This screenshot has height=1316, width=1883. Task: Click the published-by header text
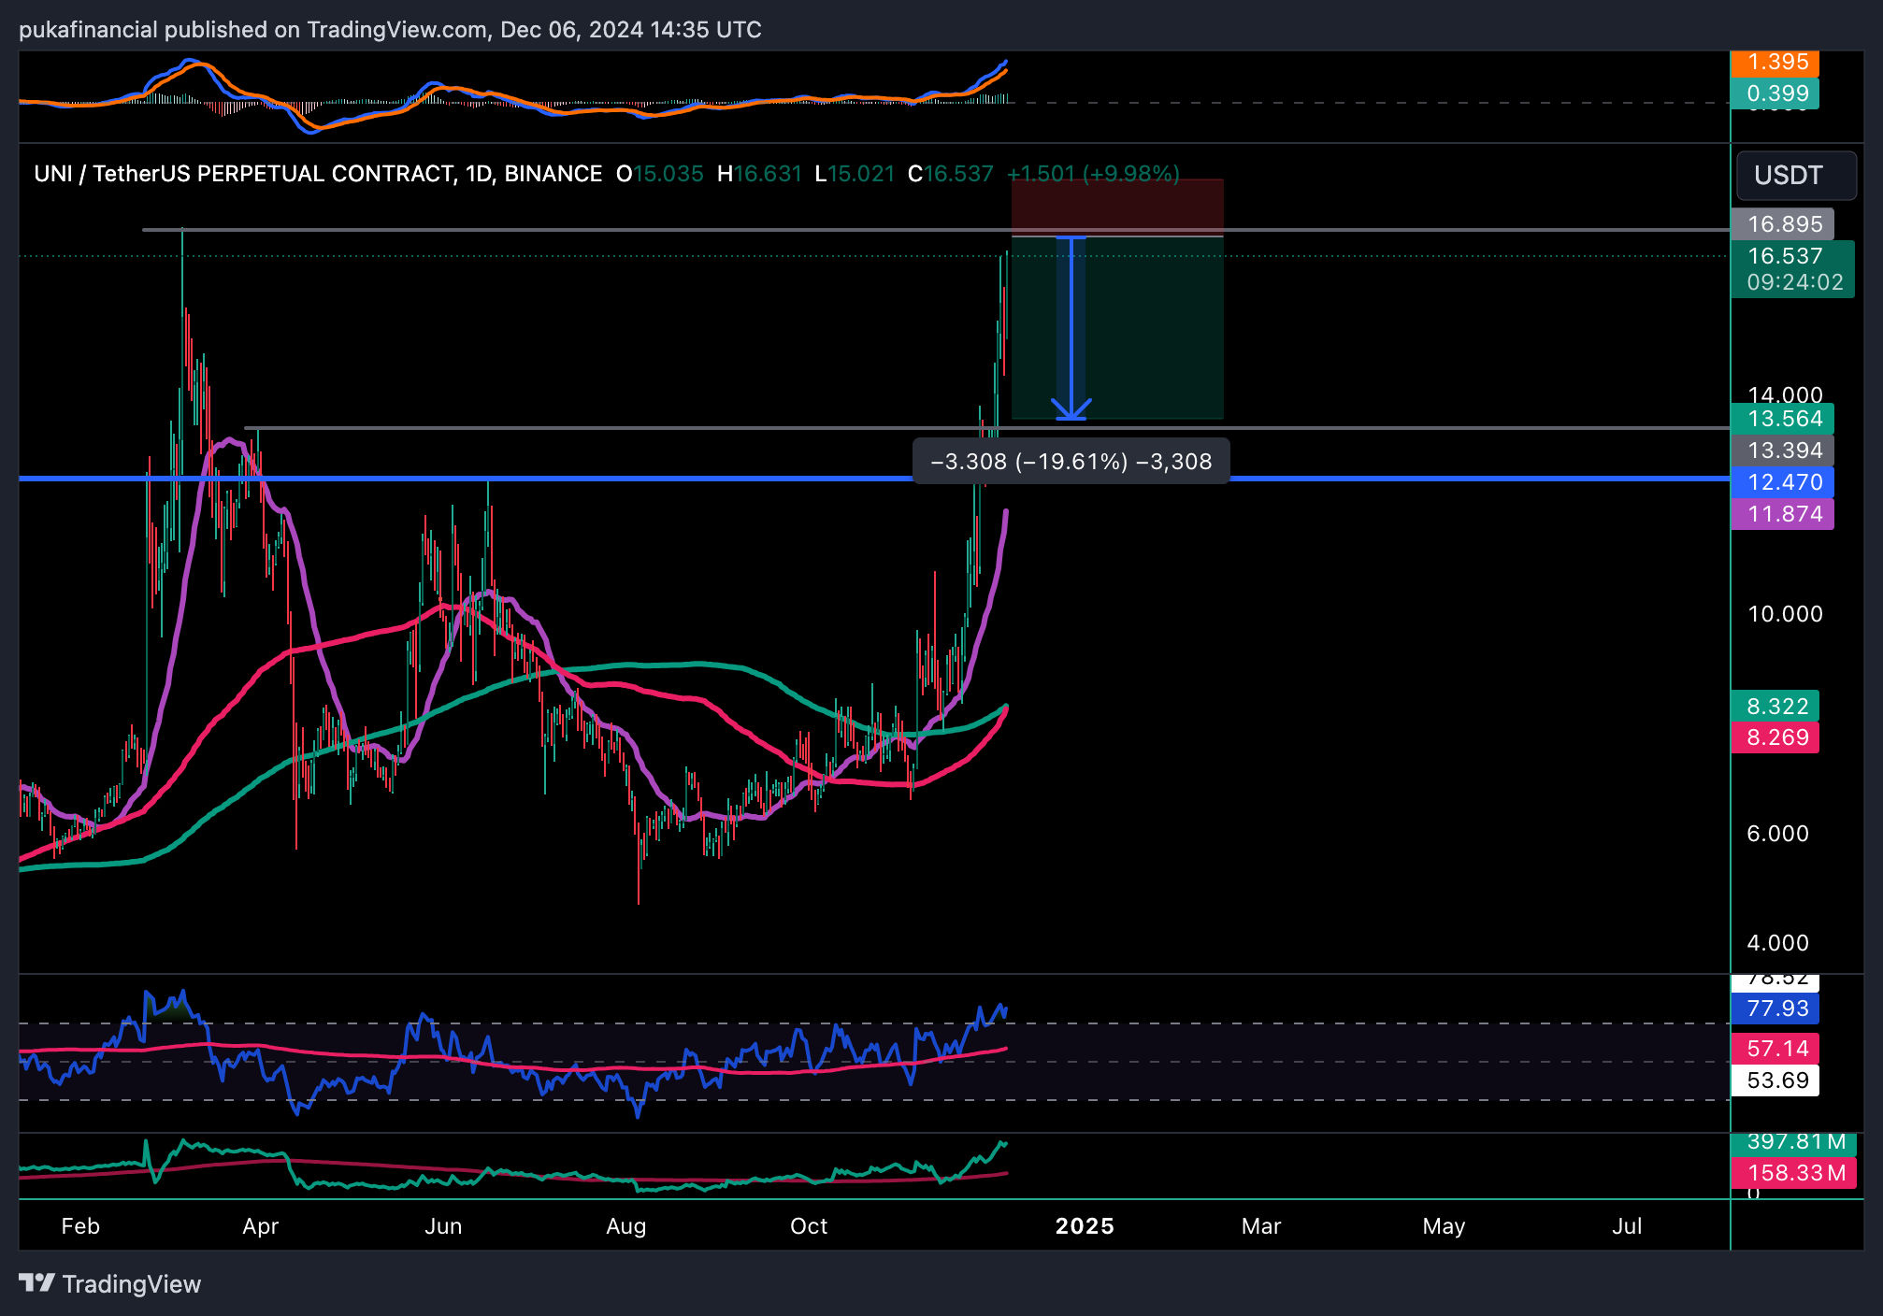(390, 30)
